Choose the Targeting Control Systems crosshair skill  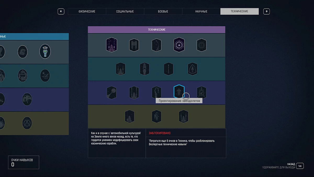point(201,45)
